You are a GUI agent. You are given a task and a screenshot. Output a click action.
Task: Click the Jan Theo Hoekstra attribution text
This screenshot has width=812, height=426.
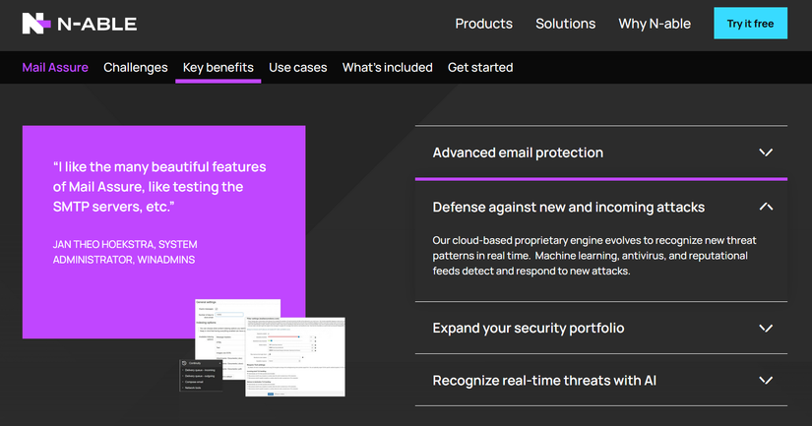[x=125, y=252]
